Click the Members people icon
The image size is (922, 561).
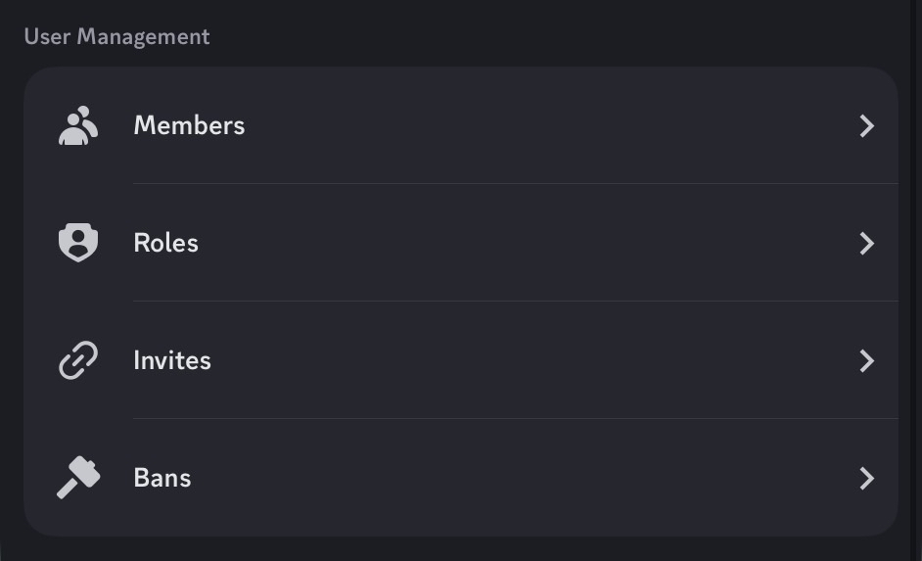point(78,125)
